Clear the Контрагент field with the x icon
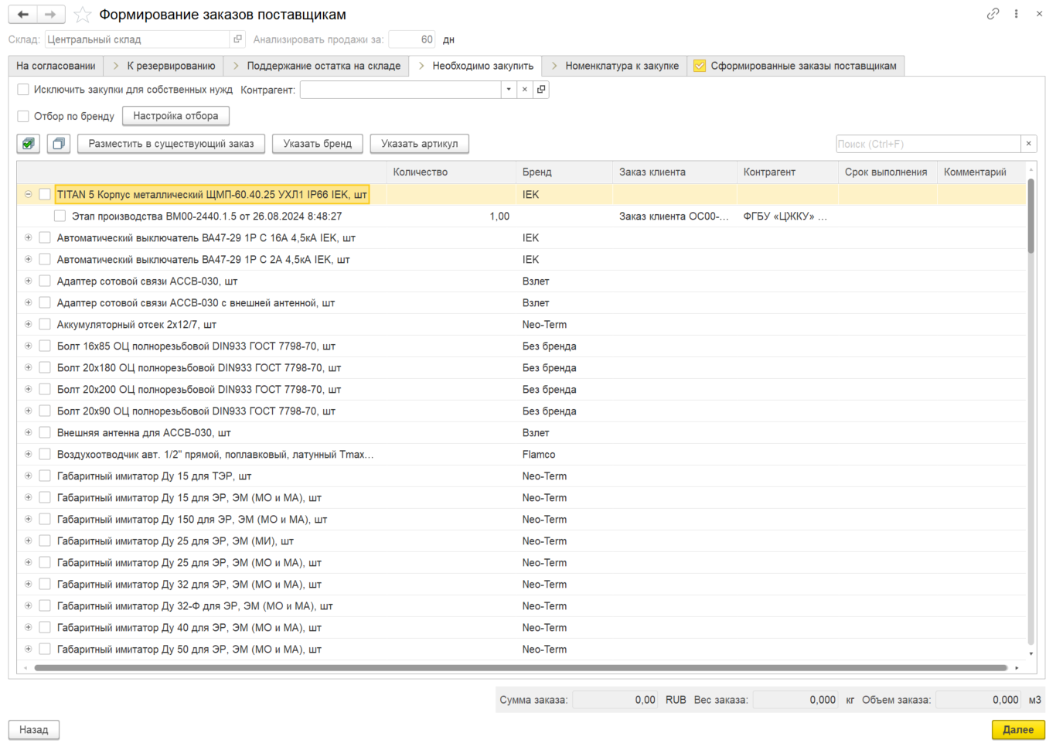 (525, 90)
